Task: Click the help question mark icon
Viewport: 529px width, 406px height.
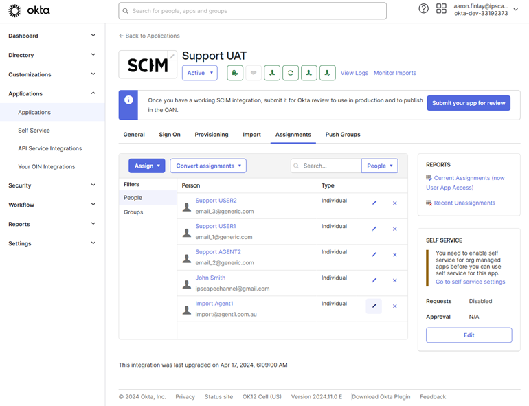Action: pos(423,9)
